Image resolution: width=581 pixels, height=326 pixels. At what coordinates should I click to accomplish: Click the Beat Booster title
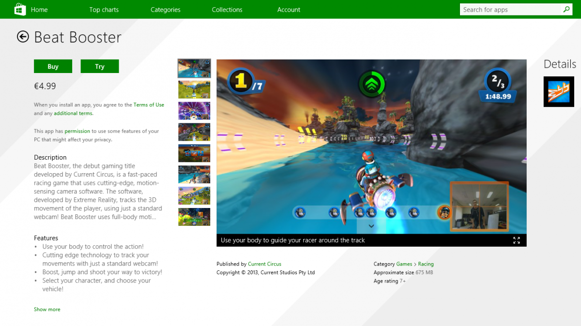click(77, 37)
